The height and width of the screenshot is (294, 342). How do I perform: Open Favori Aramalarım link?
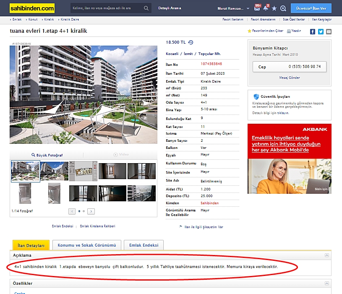point(263,19)
